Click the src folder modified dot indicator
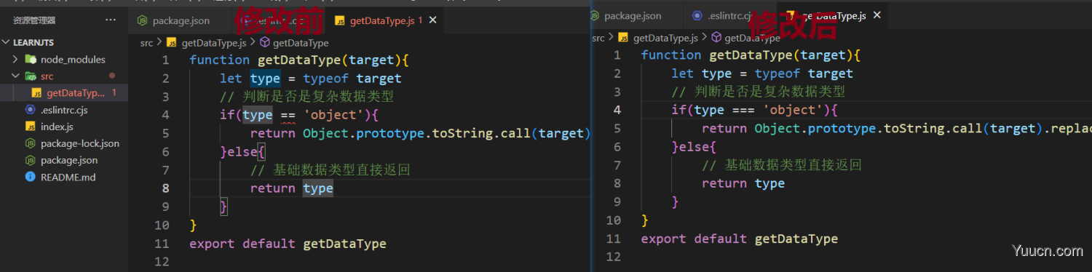This screenshot has height=272, width=1092. 112,76
